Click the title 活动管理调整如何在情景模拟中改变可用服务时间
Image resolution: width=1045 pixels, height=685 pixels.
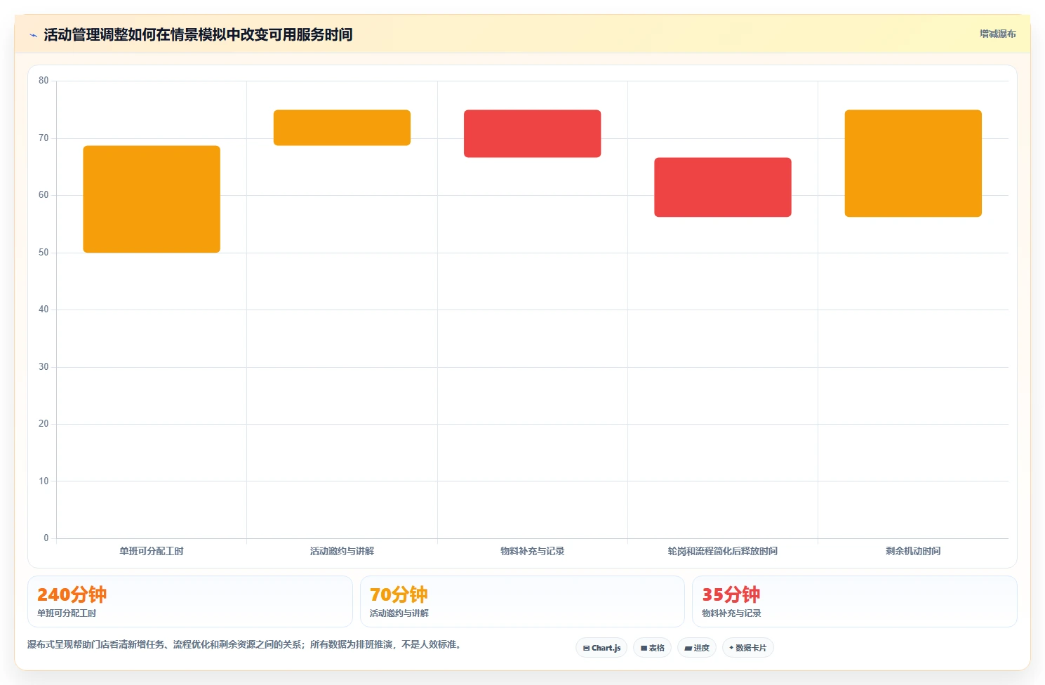click(x=198, y=34)
